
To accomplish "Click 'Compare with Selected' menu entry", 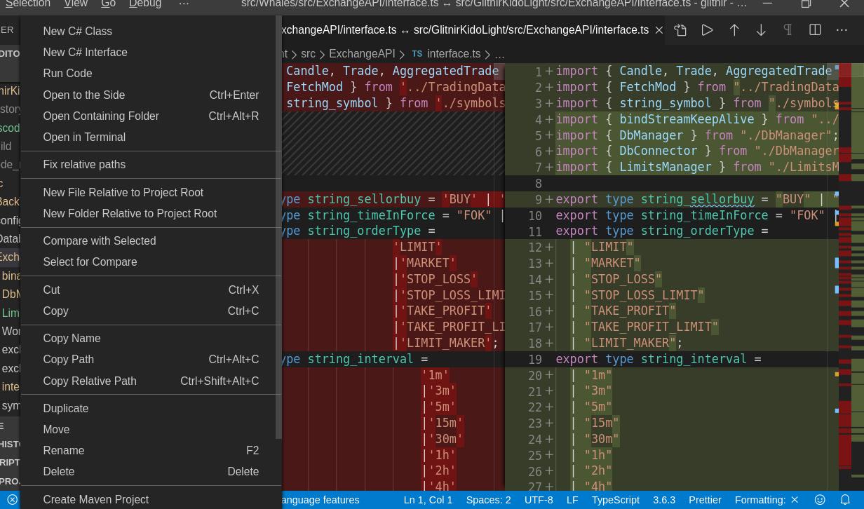I will coord(100,240).
